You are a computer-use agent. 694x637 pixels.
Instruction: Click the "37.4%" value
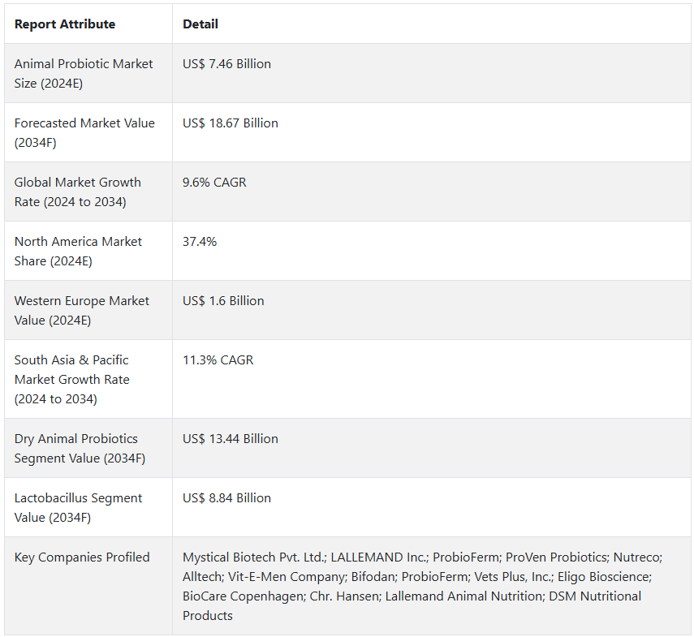pyautogui.click(x=200, y=242)
